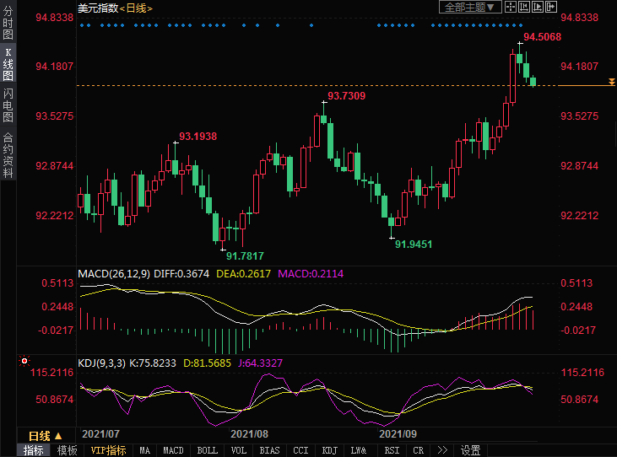Enable the KDJ indicator from bottom bar
The image size is (617, 457).
(x=330, y=450)
